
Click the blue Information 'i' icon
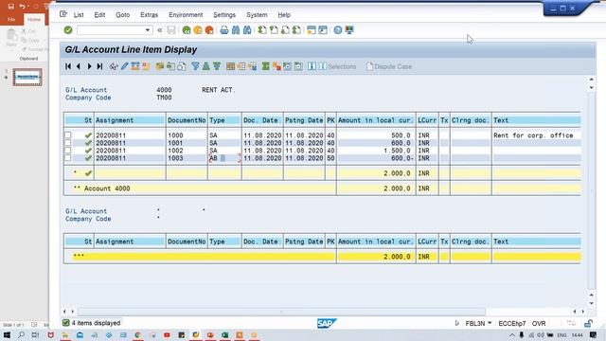[x=312, y=66]
